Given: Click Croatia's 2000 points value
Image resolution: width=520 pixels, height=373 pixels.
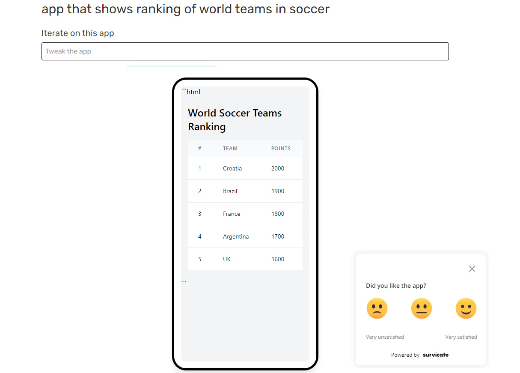Looking at the screenshot, I should pyautogui.click(x=278, y=168).
